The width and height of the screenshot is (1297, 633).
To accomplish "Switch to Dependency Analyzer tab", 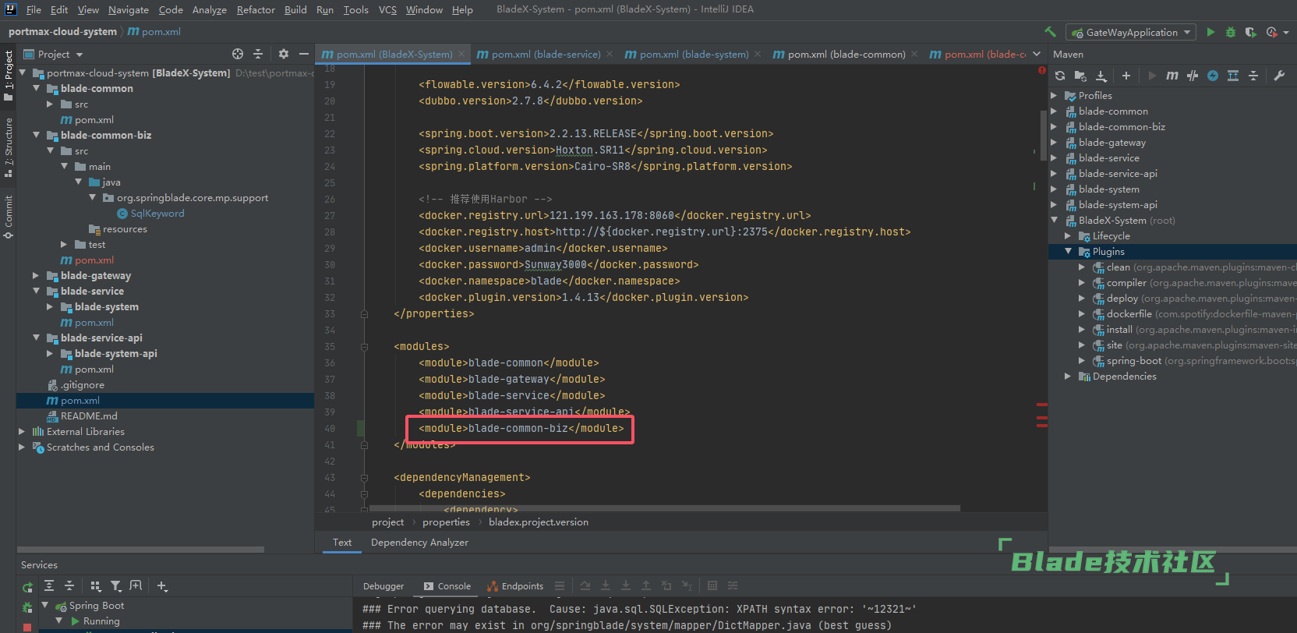I will pyautogui.click(x=419, y=542).
